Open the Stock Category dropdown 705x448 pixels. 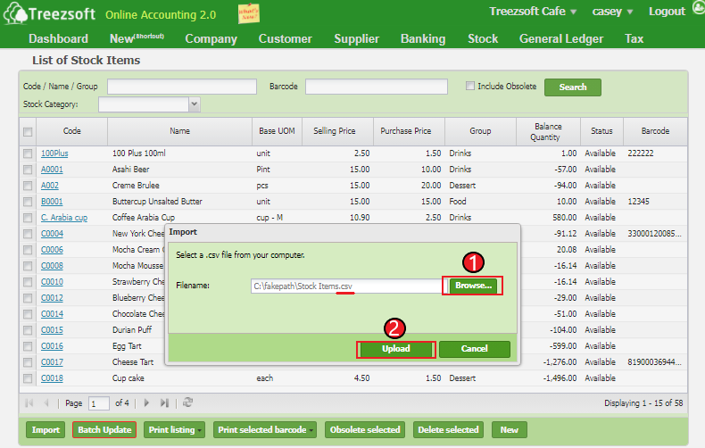coord(194,104)
